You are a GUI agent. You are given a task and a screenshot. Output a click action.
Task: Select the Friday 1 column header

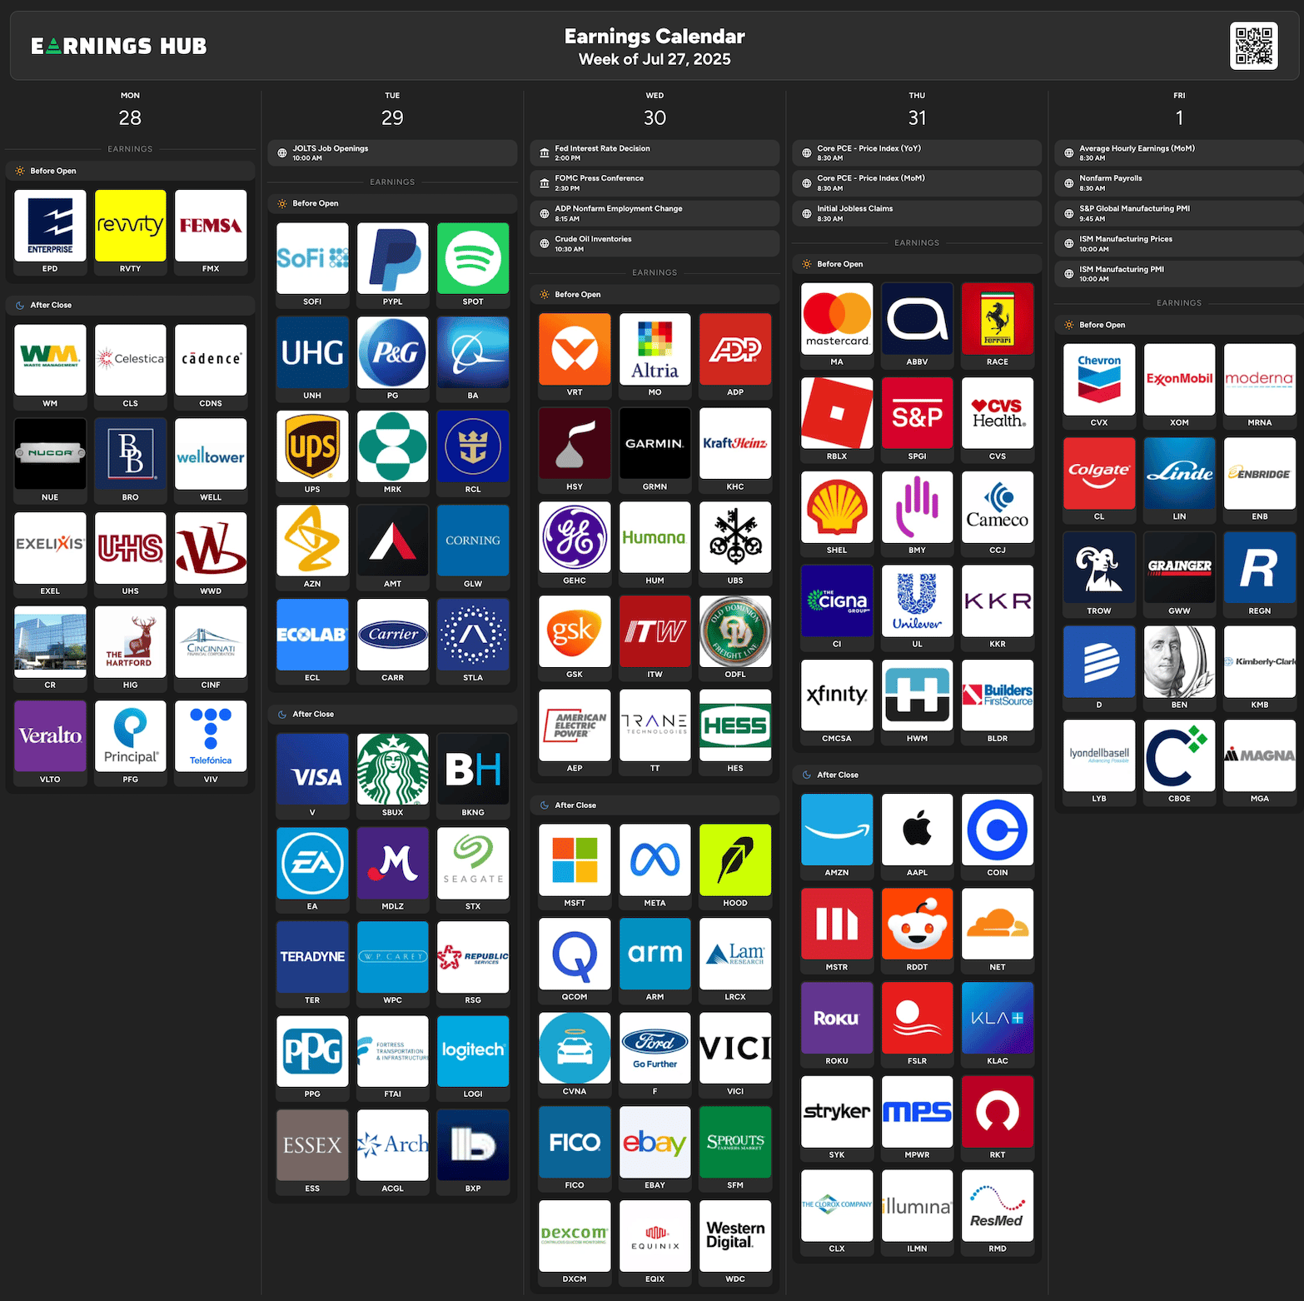(1179, 110)
